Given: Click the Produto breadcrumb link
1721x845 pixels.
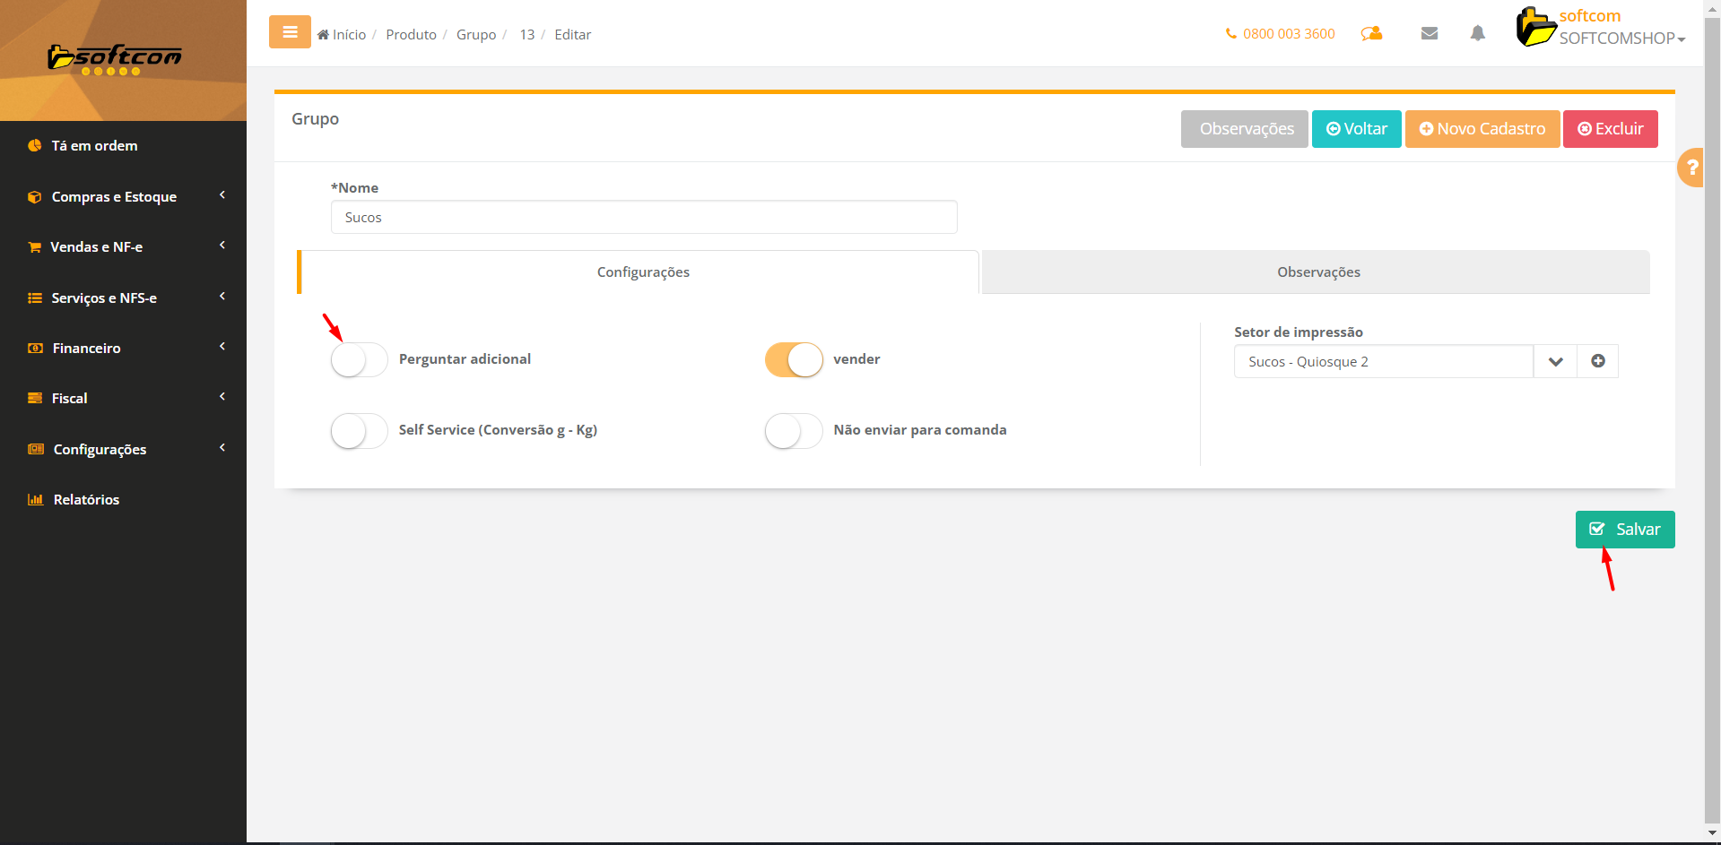Looking at the screenshot, I should 411,34.
